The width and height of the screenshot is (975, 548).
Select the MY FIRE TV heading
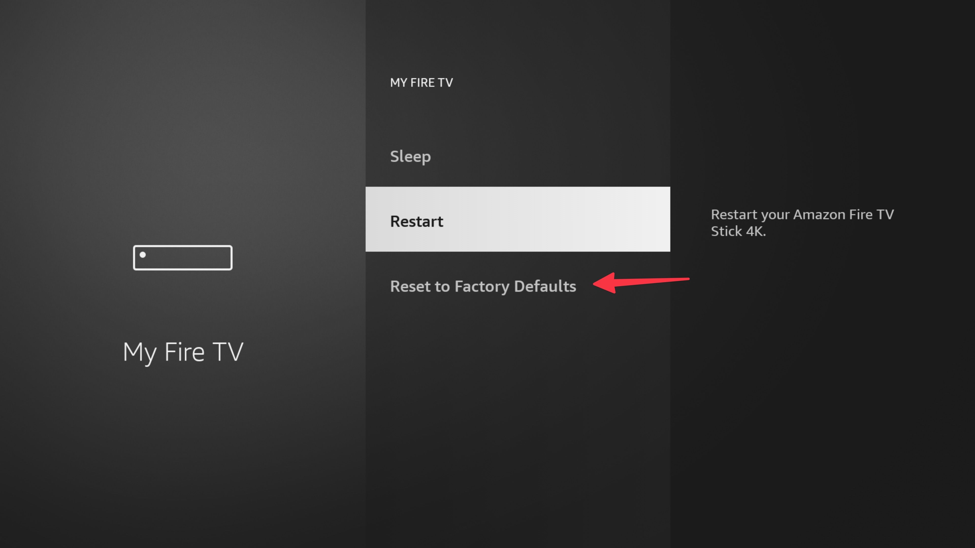421,82
